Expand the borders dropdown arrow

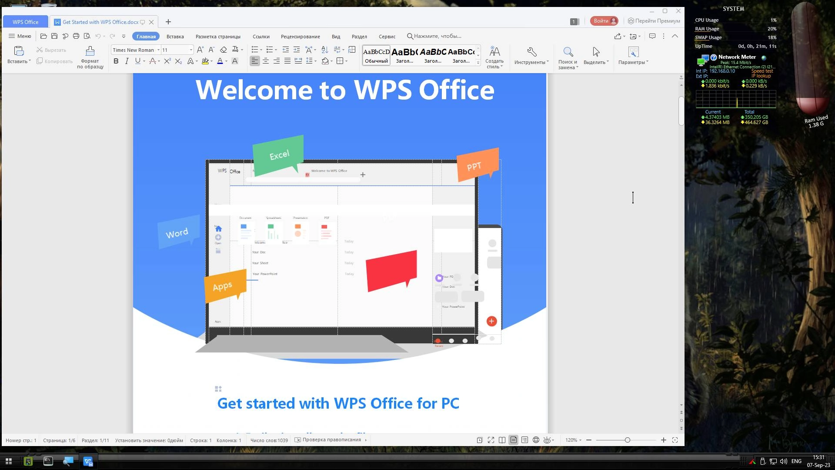346,61
